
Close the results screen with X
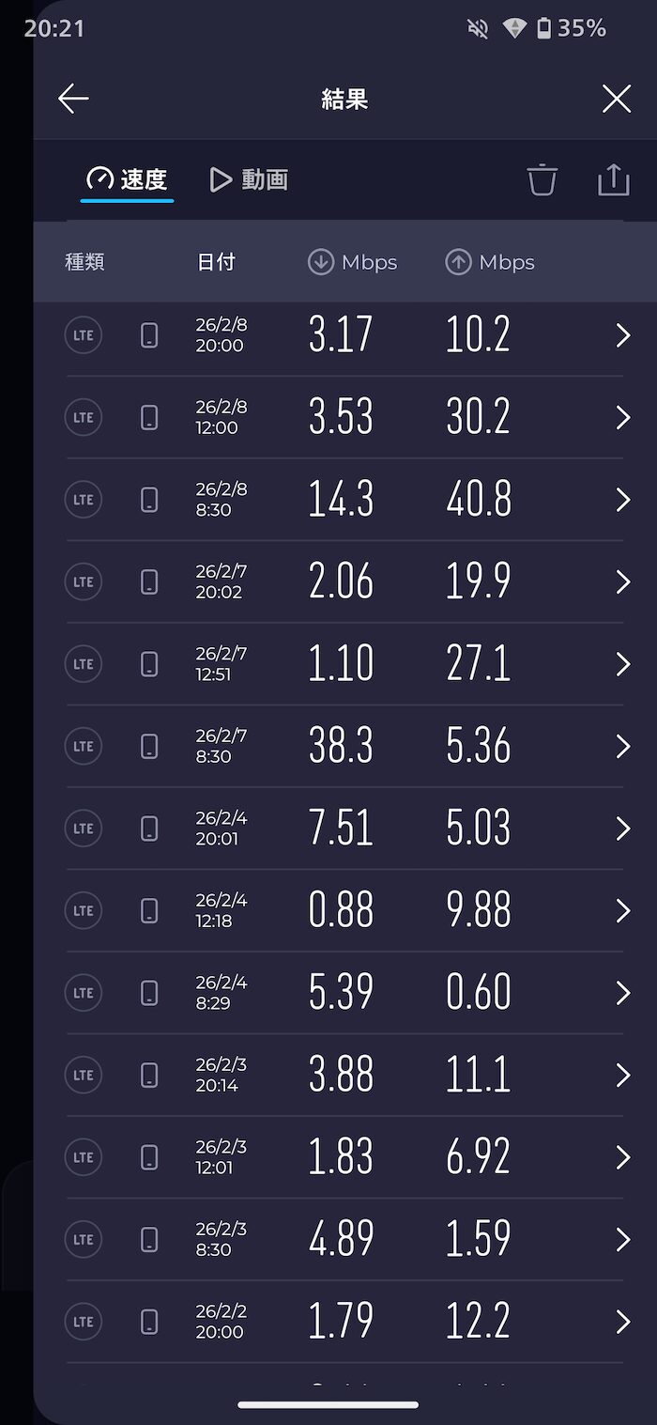616,99
